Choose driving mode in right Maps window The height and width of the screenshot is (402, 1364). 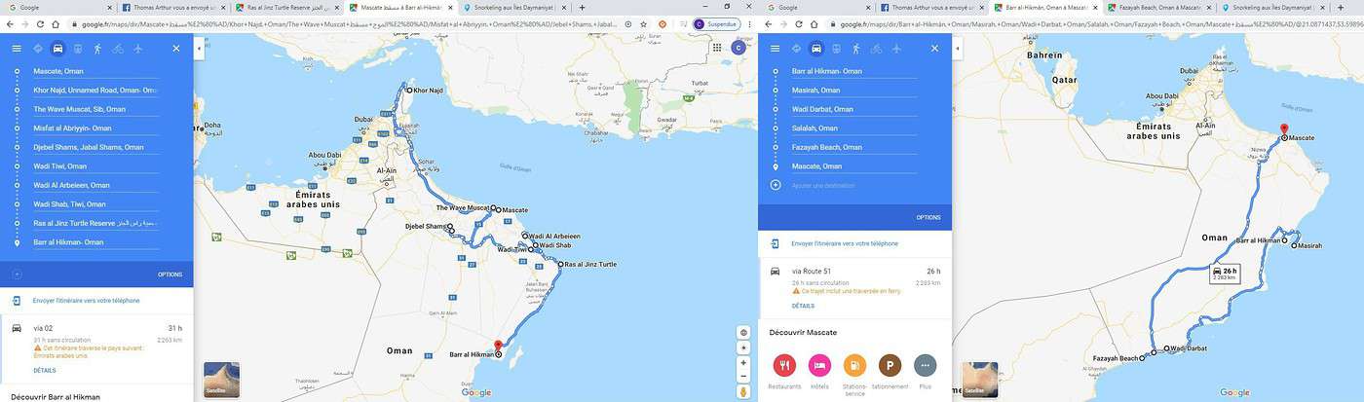[x=816, y=48]
